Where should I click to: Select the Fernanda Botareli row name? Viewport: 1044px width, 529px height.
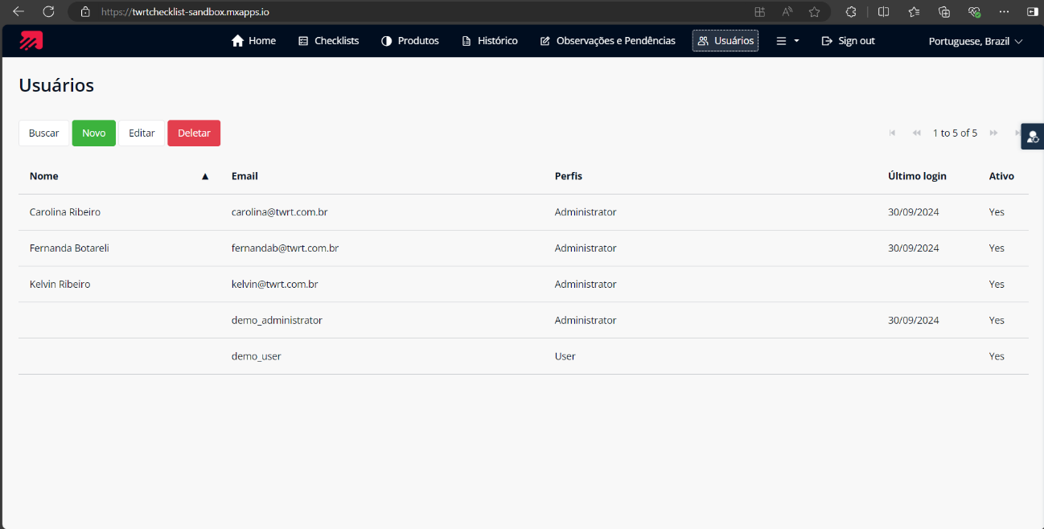(x=69, y=248)
